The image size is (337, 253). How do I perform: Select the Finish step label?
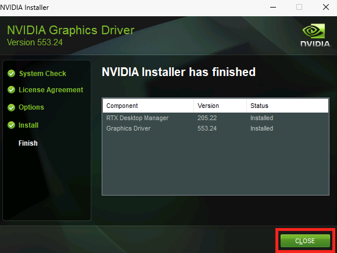coord(28,143)
